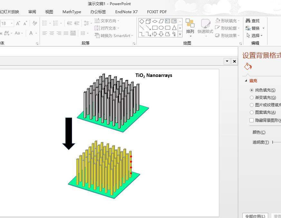281x218 pixels.
Task: Select the right block arrow shape
Action: 155,34
